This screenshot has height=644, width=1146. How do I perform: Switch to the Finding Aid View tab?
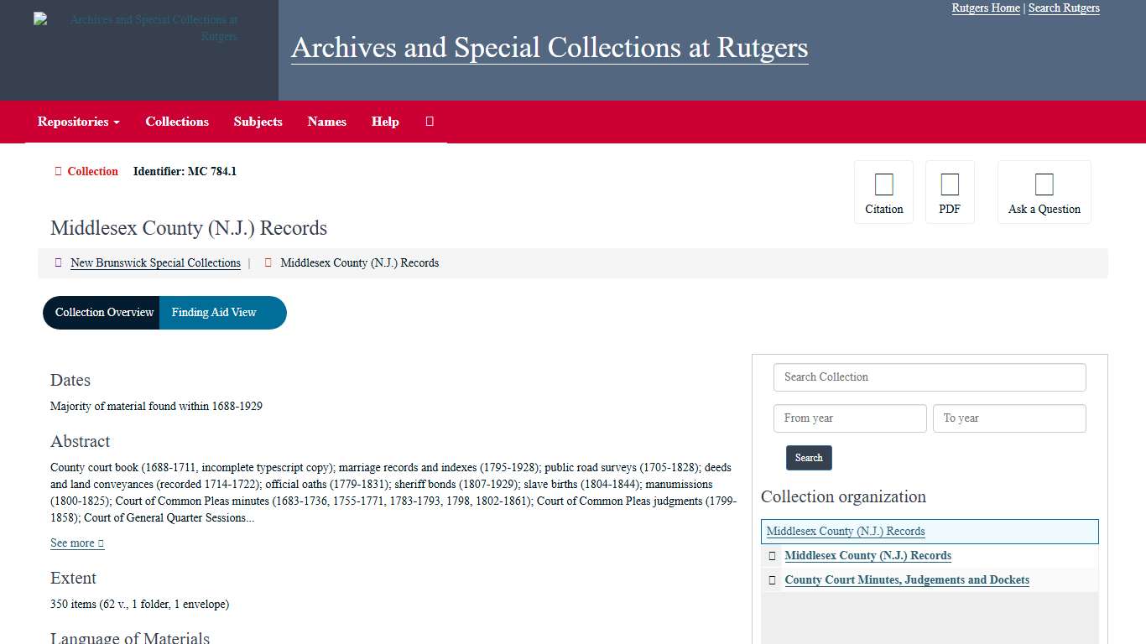click(x=214, y=312)
